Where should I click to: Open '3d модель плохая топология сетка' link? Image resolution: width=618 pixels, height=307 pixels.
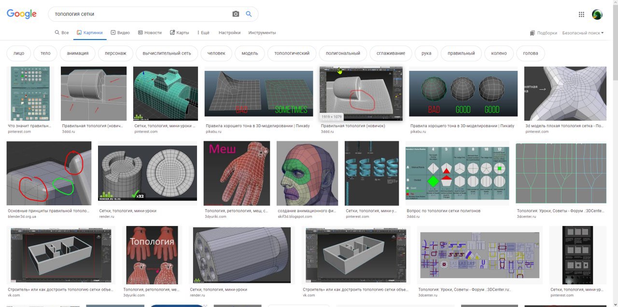(x=564, y=126)
